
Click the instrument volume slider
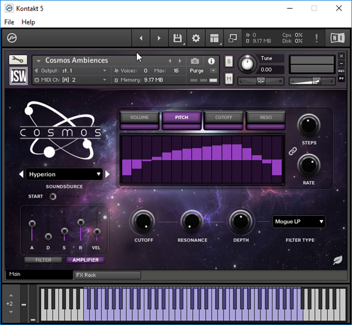click(312, 81)
